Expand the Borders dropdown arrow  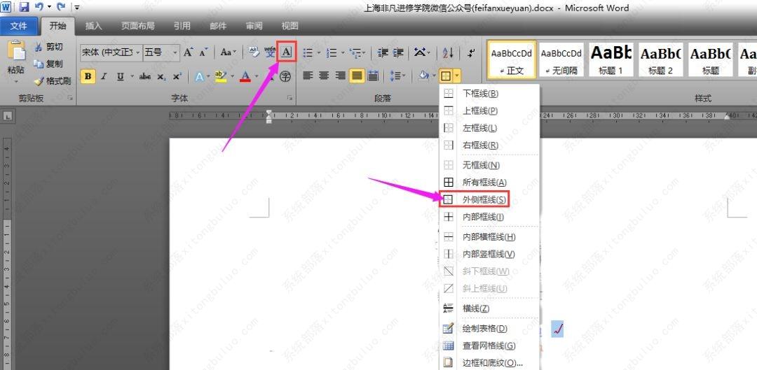click(x=457, y=76)
